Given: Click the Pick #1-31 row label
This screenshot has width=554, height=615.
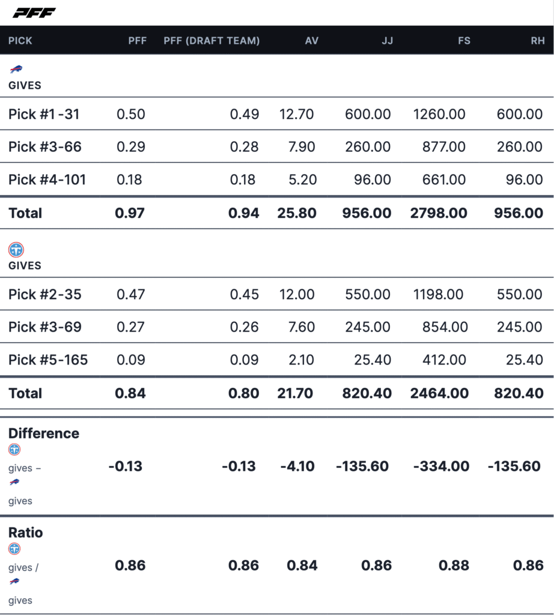Looking at the screenshot, I should 44,114.
